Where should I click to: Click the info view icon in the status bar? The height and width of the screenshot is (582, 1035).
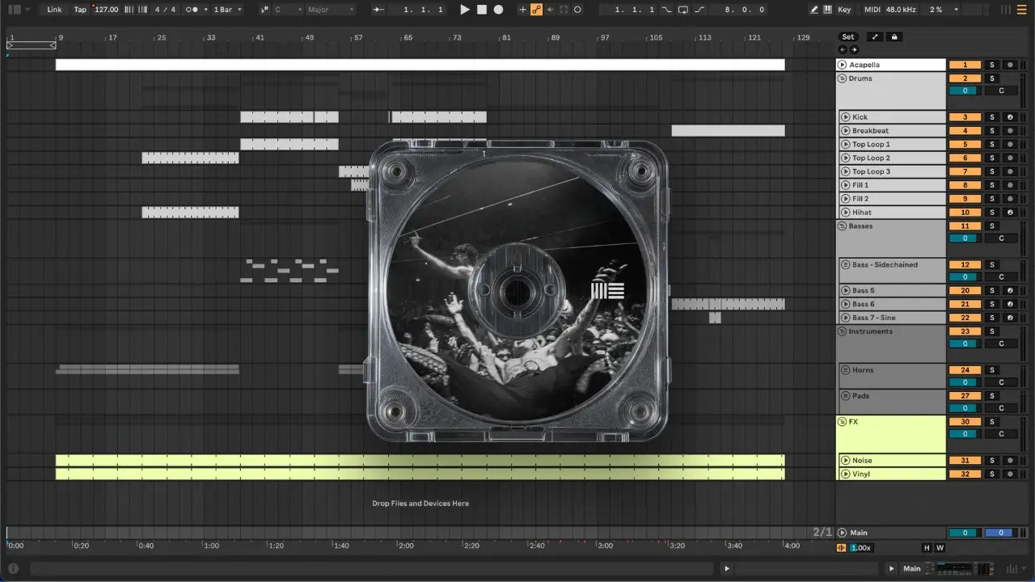(13, 568)
